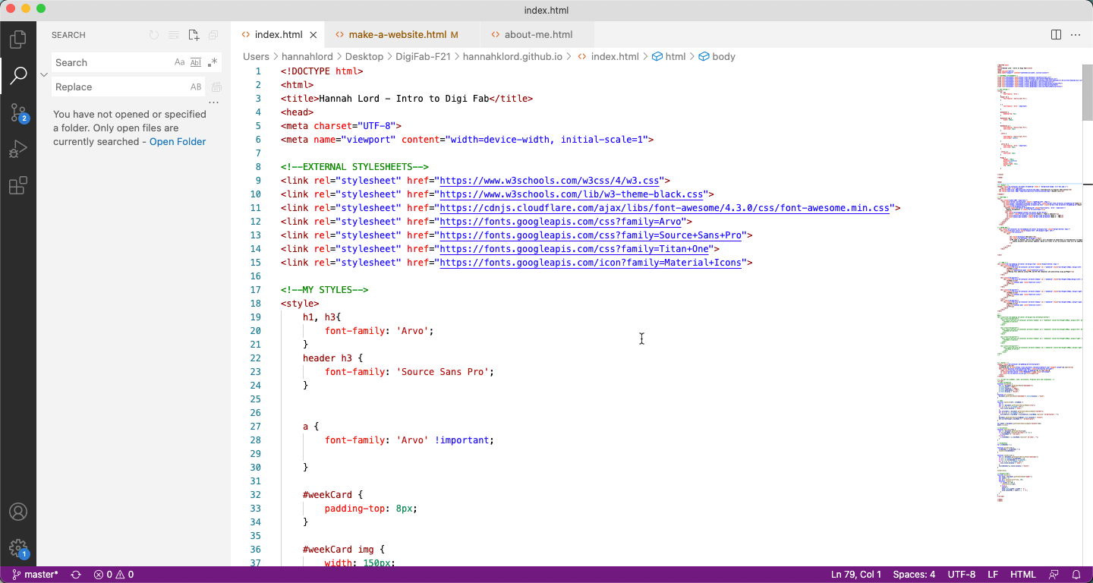Click the Accounts icon in activity bar
Screen dimensions: 1093x583
[18, 512]
